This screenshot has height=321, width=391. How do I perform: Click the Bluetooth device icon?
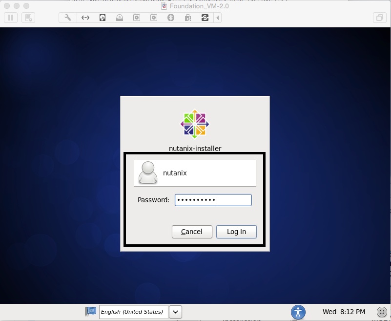pos(171,18)
